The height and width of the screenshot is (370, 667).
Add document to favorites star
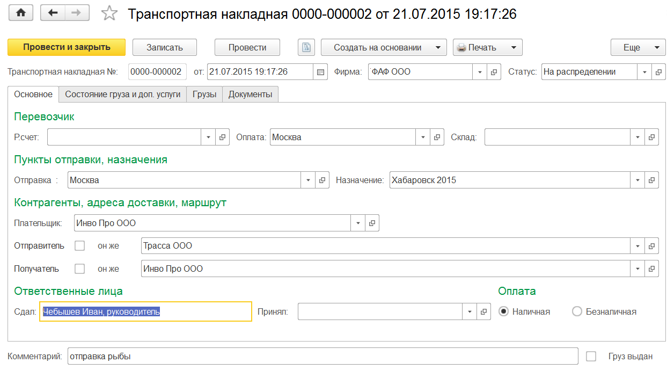(x=109, y=13)
